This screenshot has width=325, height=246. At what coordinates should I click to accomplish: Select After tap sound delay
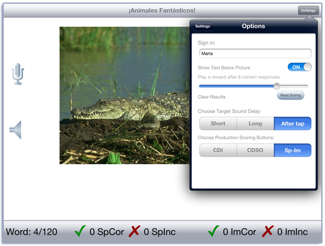click(293, 124)
